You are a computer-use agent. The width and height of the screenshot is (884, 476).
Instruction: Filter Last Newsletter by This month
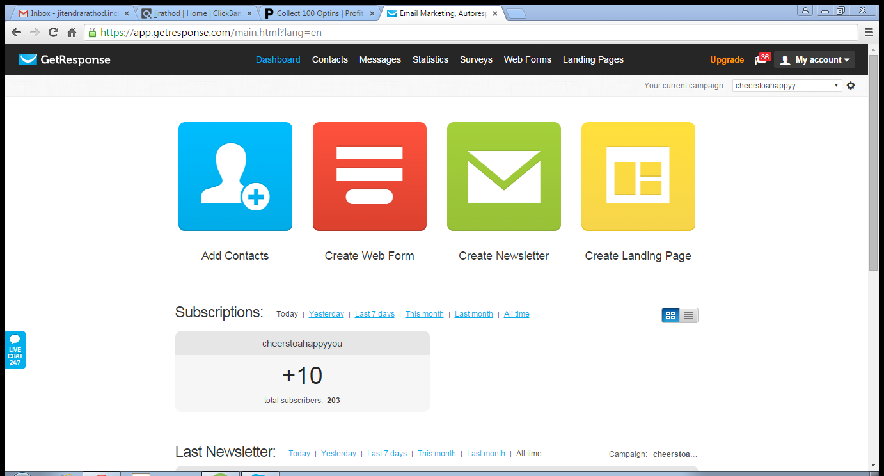(437, 454)
